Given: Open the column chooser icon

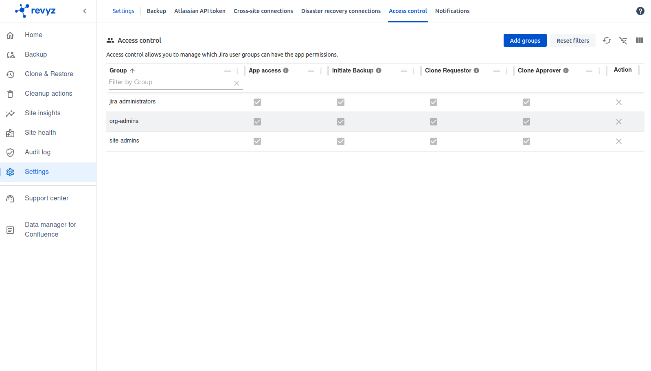Looking at the screenshot, I should [x=639, y=40].
